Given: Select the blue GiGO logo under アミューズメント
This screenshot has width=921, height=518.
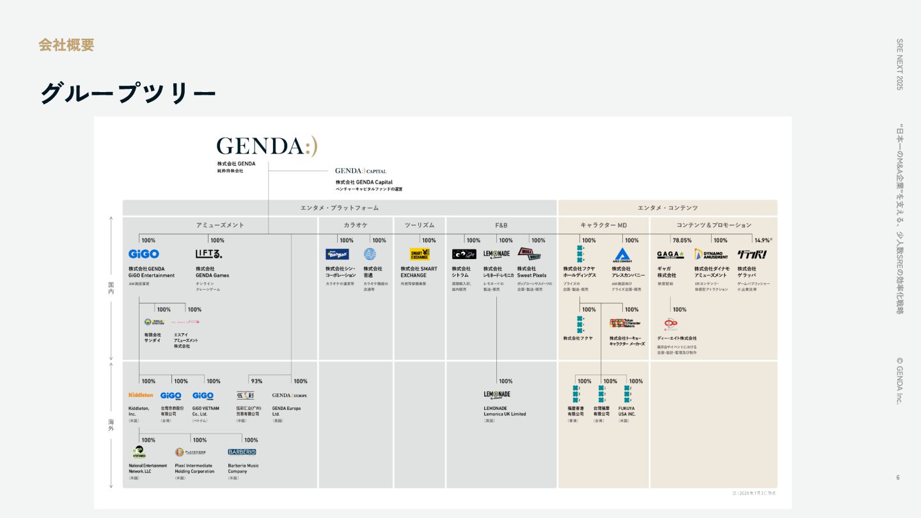Looking at the screenshot, I should (144, 254).
